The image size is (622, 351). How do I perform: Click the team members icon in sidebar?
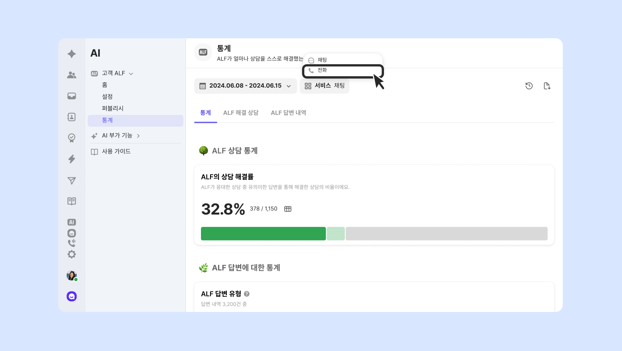coord(72,75)
